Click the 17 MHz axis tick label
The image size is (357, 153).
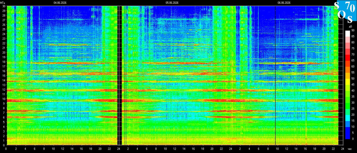(x=4, y=66)
